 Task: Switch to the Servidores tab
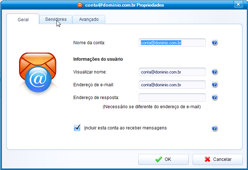pos(56,19)
